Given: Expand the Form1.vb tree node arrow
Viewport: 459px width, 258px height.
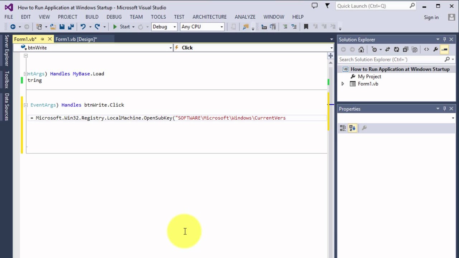Looking at the screenshot, I should 342,84.
